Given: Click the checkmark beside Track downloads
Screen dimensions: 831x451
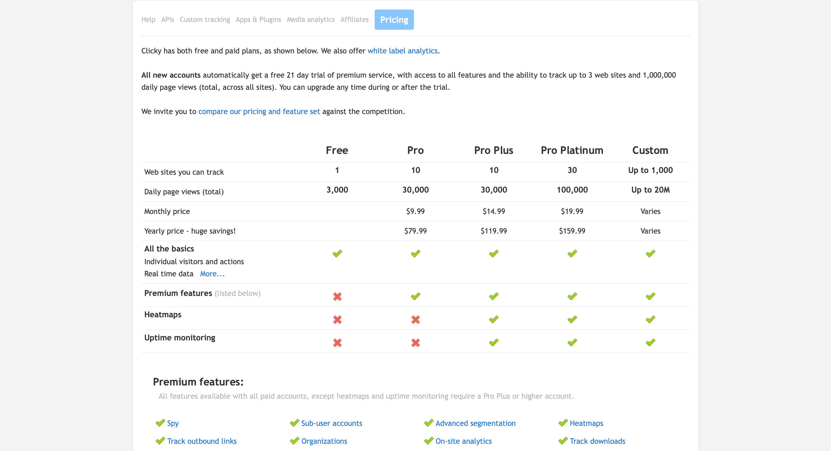Looking at the screenshot, I should click(563, 441).
